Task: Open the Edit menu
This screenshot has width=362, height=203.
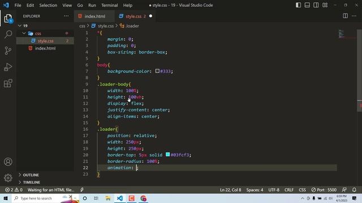Action: click(30, 5)
